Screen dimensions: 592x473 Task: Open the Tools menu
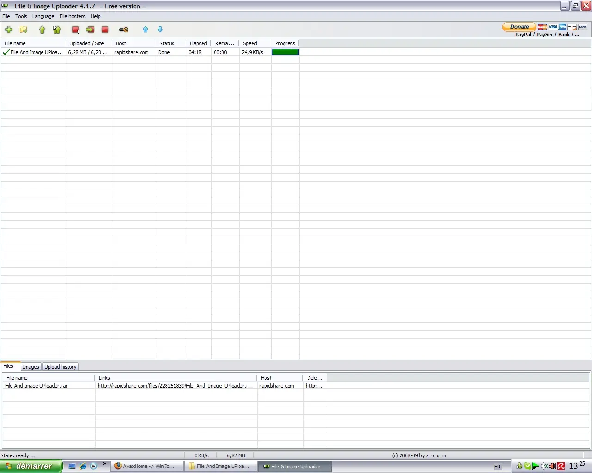point(21,16)
